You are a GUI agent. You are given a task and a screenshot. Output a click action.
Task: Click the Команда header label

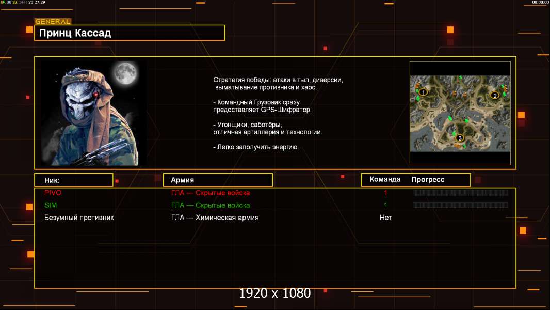pyautogui.click(x=385, y=179)
